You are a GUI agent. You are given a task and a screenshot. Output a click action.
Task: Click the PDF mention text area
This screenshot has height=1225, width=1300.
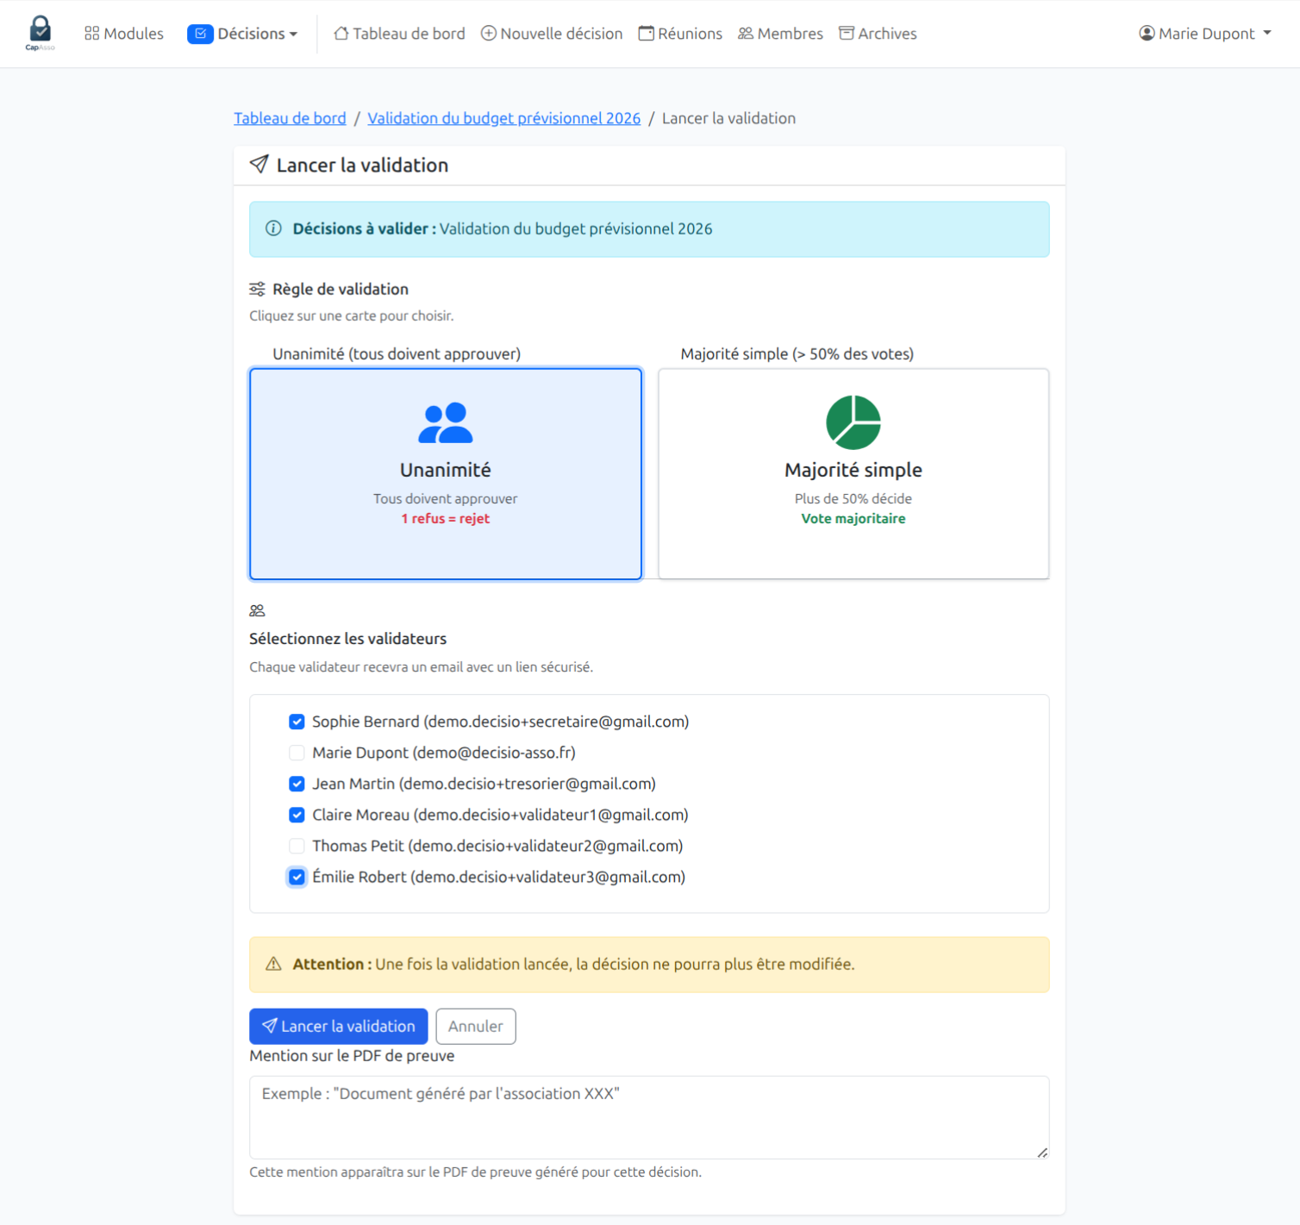point(649,1116)
